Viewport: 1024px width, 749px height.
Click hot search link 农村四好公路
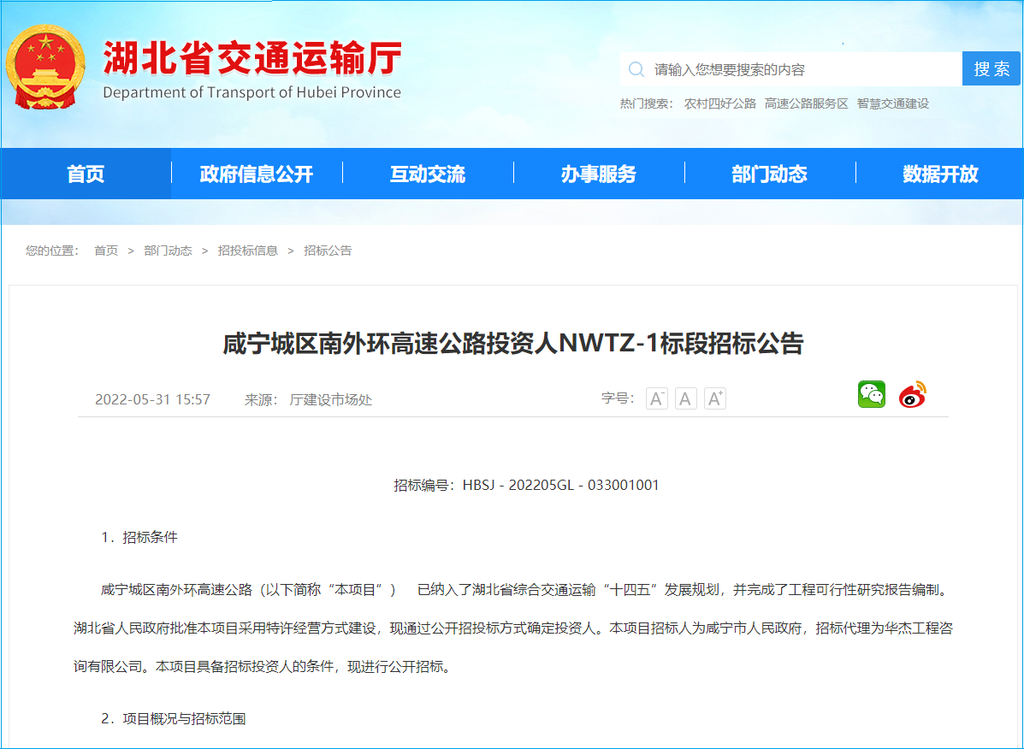[x=719, y=103]
